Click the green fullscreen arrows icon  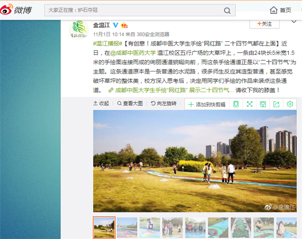click(x=249, y=104)
